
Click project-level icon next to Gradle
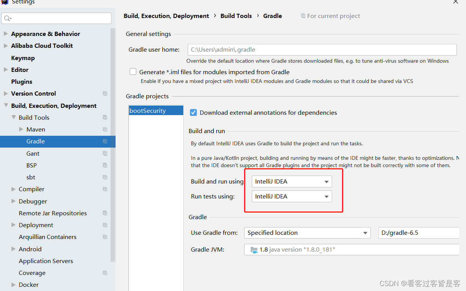[105, 141]
